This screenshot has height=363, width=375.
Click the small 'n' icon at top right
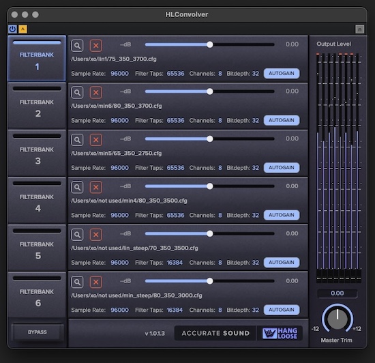coord(359,29)
